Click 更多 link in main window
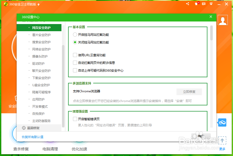Viewport: 233px width, 156px height. point(222,149)
